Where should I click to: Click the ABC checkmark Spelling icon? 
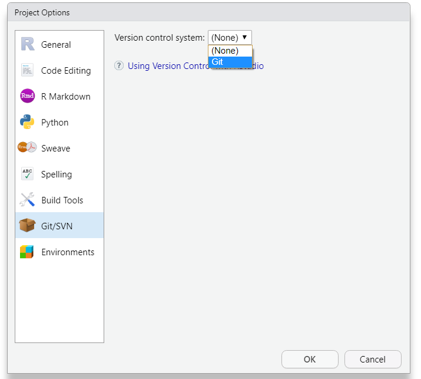[x=27, y=174]
